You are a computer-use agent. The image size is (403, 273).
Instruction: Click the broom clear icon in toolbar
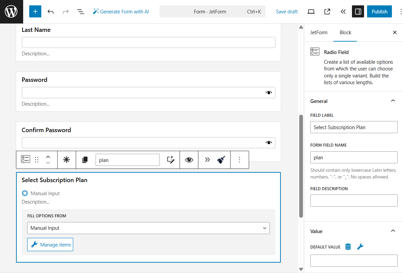(221, 160)
